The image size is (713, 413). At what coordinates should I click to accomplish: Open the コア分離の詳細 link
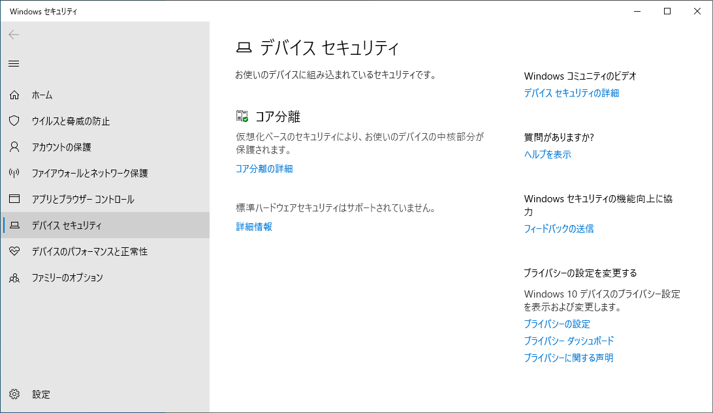(x=264, y=169)
